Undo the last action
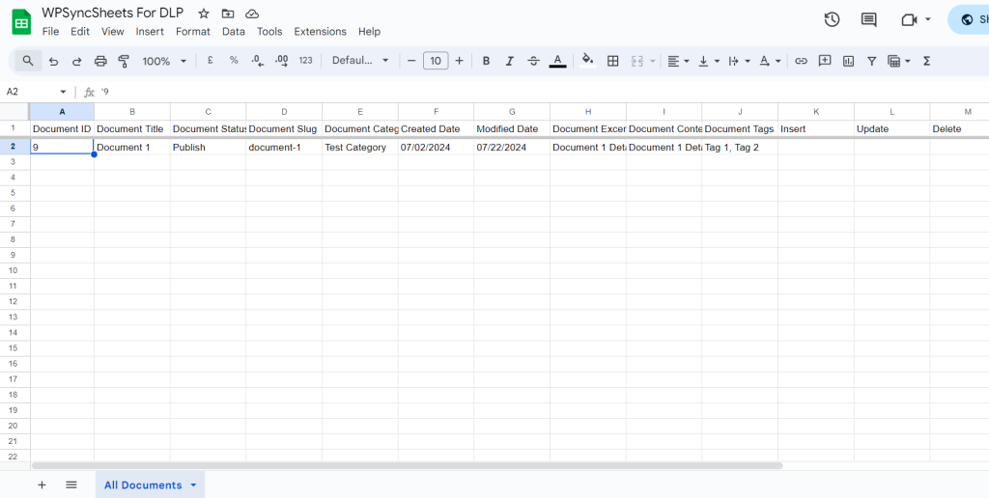This screenshot has width=989, height=498. 54,61
